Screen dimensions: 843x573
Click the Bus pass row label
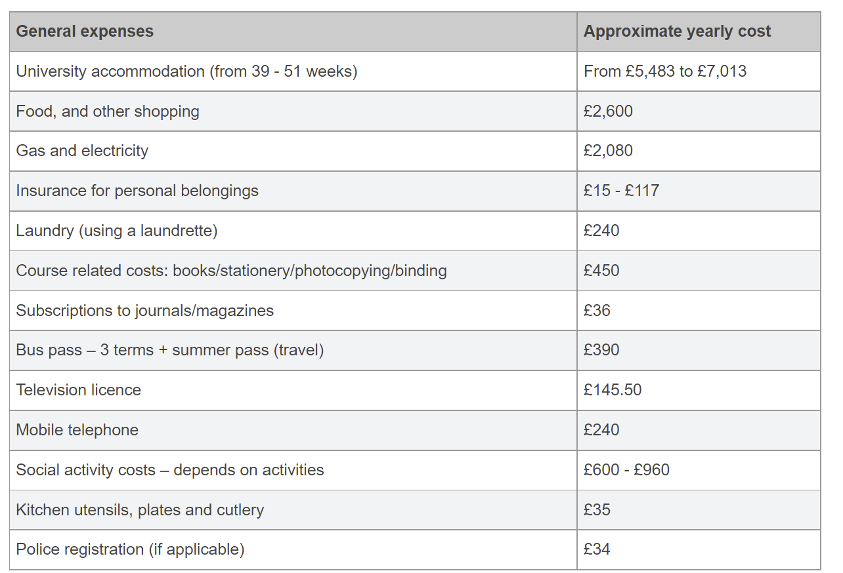[x=170, y=350]
